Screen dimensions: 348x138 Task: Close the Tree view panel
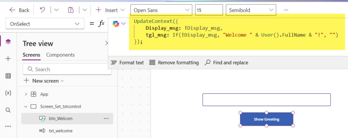[106, 43]
